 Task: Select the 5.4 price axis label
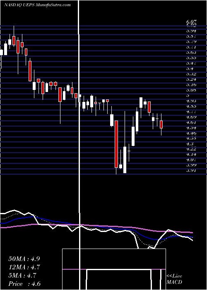[x=190, y=69]
